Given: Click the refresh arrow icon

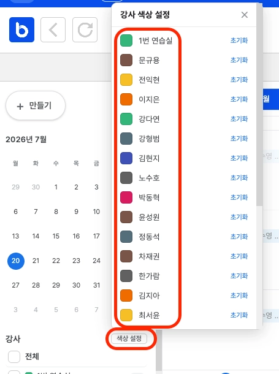Looking at the screenshot, I should tap(85, 30).
